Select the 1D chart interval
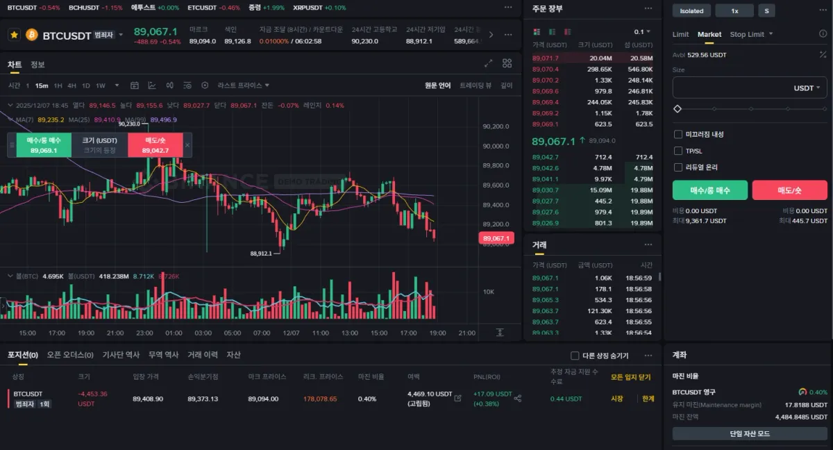Image resolution: width=833 pixels, height=450 pixels. click(x=86, y=85)
